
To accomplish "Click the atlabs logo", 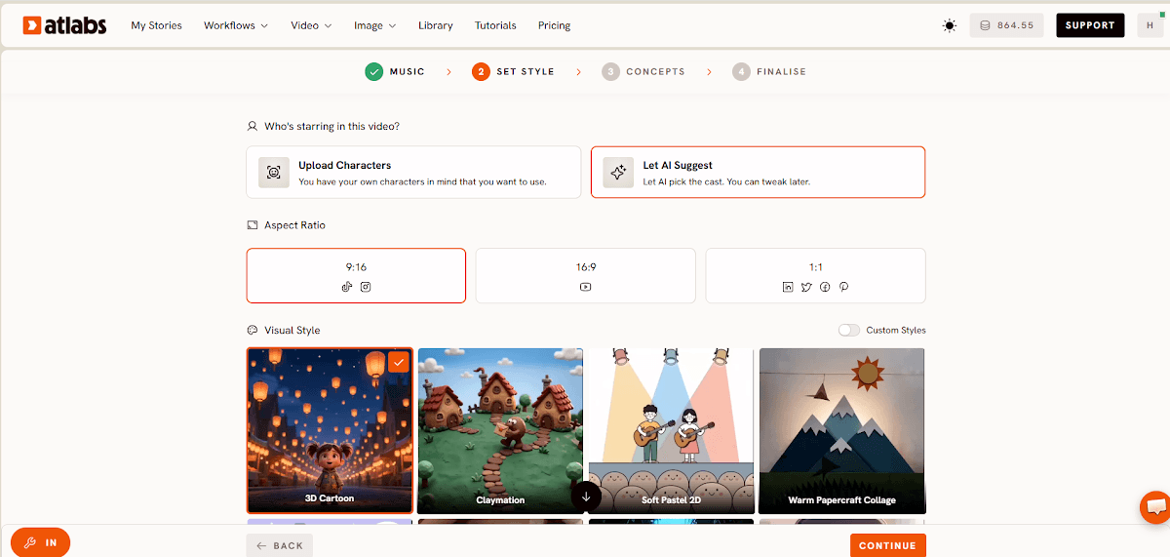I will click(x=65, y=25).
